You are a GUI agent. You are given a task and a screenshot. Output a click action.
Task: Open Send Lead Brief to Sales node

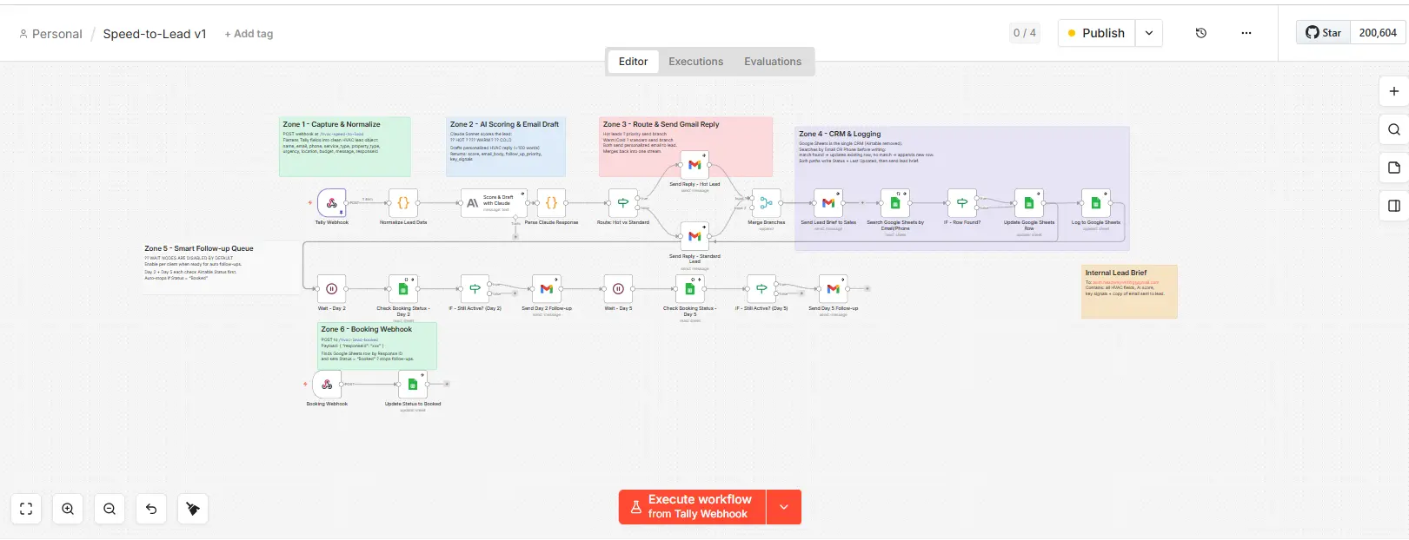[828, 203]
